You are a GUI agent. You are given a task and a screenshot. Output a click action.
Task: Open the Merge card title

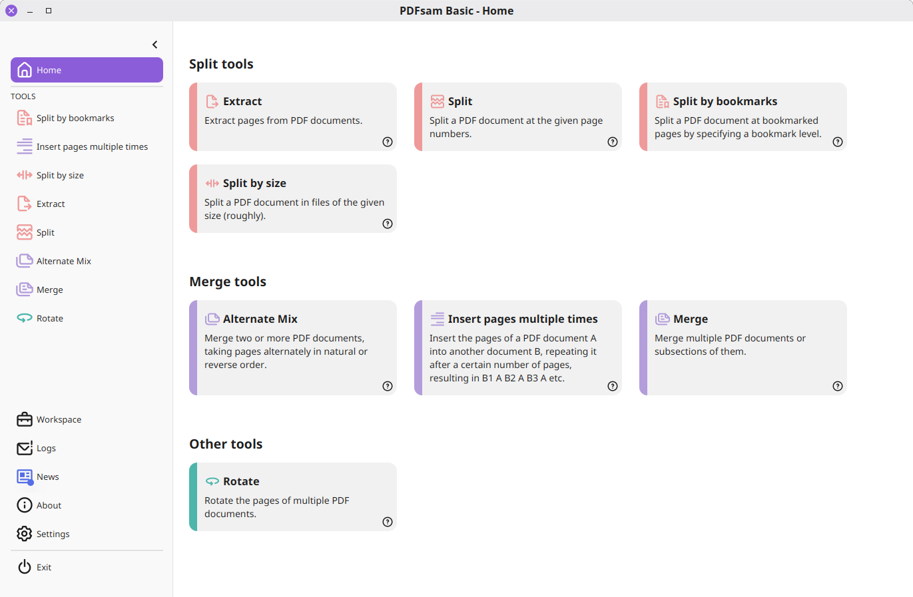coord(691,319)
